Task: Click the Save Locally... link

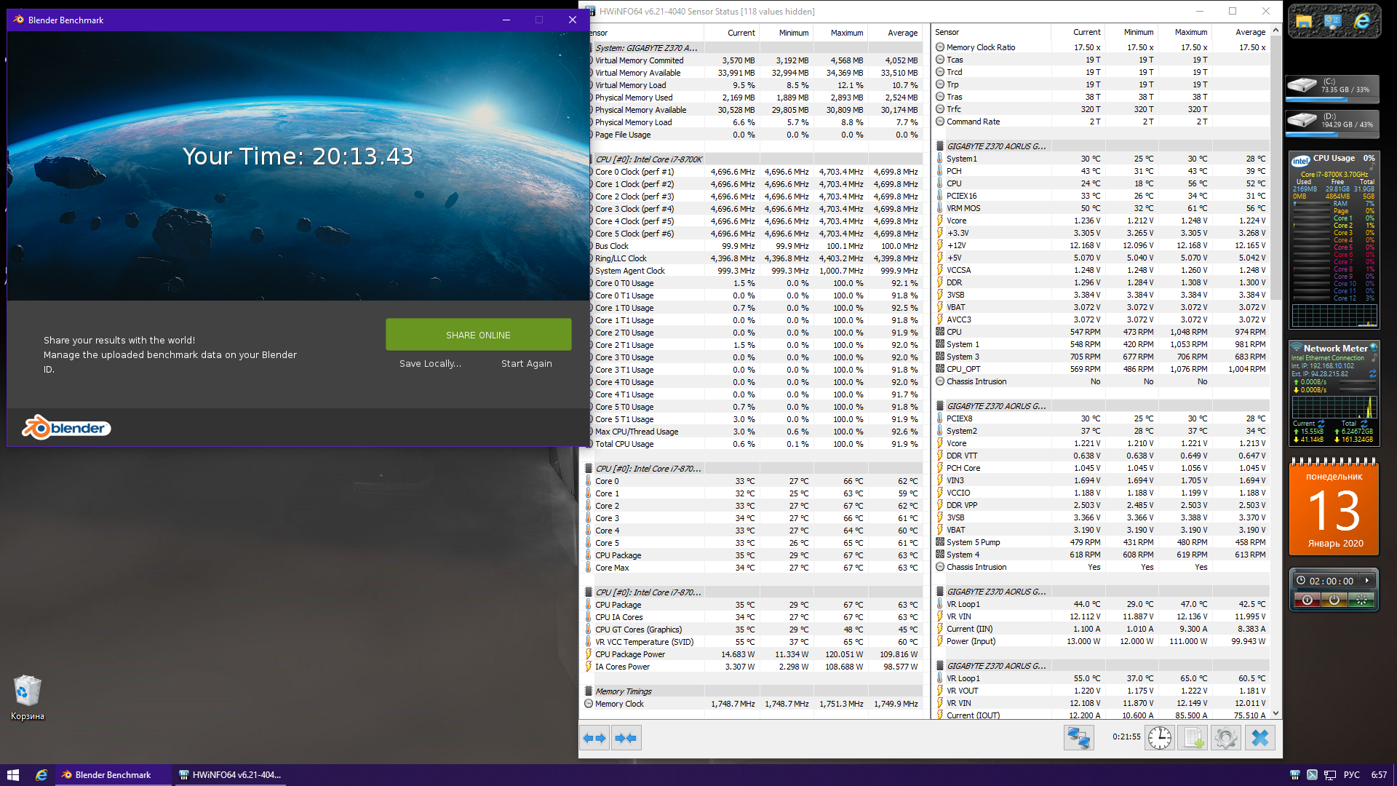Action: tap(430, 364)
